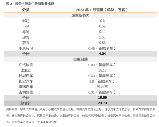Select the value 0.6 for 哪吒
159x127 pixels.
pos(102,21)
